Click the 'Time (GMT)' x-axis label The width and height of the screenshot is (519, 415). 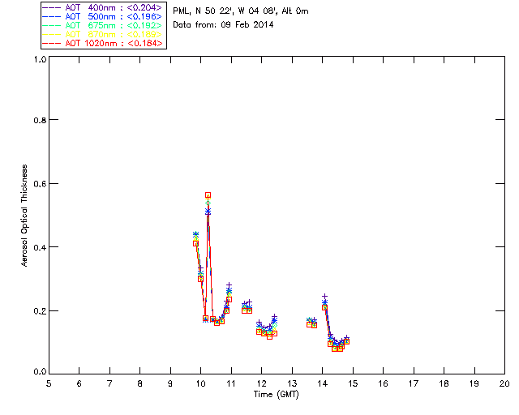[x=276, y=395]
